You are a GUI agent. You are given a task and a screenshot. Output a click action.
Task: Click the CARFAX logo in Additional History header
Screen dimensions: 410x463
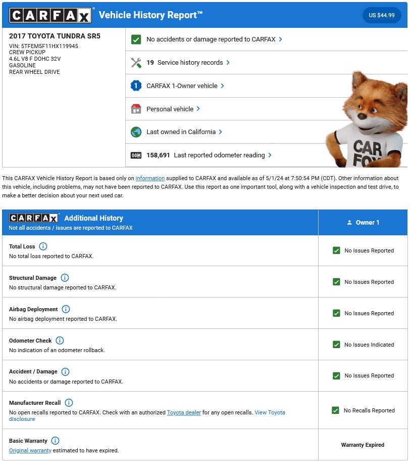pyautogui.click(x=34, y=218)
